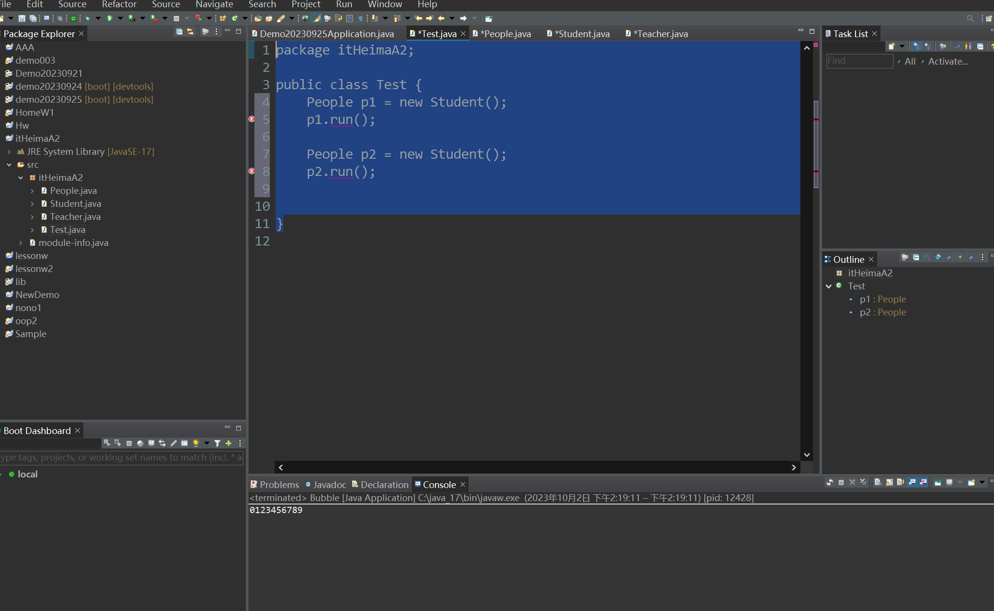Click the lightbulb icon in Boot Dashboard
The width and height of the screenshot is (994, 611).
pos(196,443)
